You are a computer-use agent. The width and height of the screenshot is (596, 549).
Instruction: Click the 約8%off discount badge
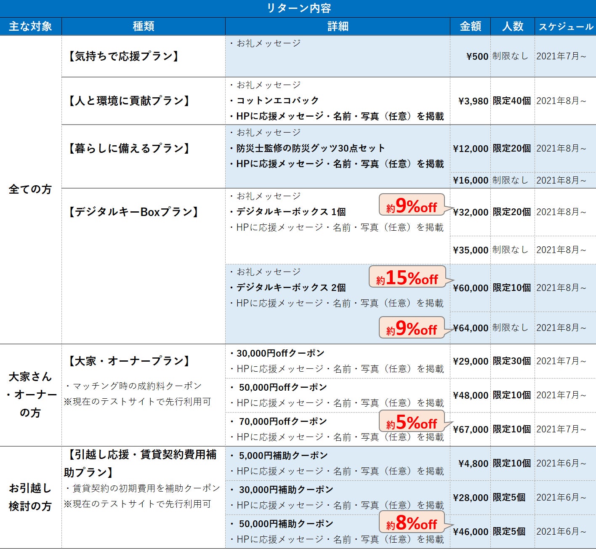(411, 523)
